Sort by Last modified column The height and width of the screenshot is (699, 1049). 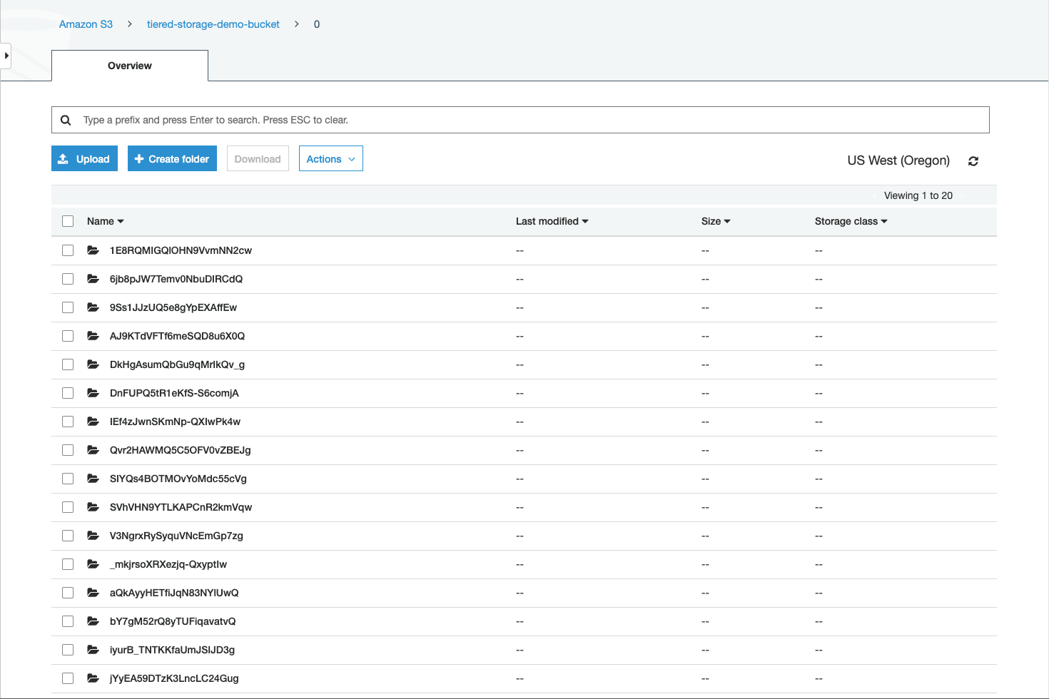tap(552, 221)
